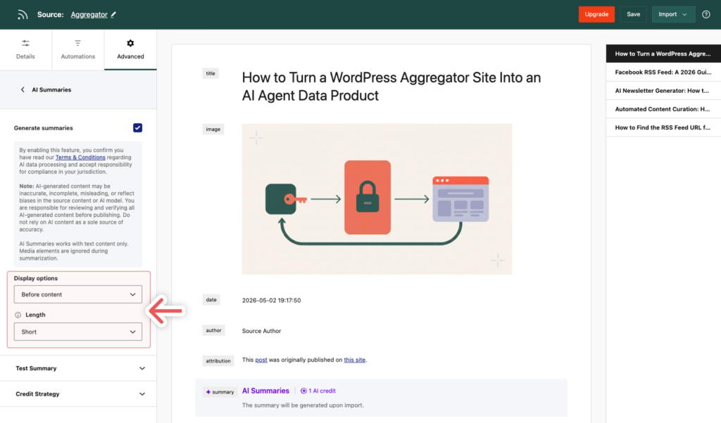The width and height of the screenshot is (721, 423).
Task: Expand the Test Summary section
Action: point(78,368)
